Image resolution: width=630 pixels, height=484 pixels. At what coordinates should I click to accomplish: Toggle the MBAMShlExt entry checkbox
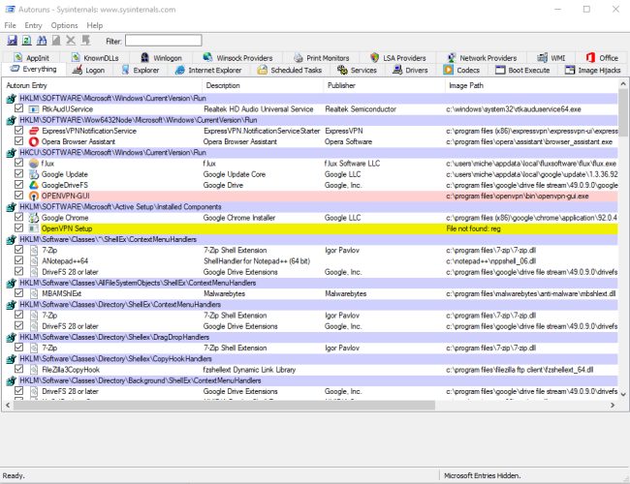pyautogui.click(x=18, y=293)
